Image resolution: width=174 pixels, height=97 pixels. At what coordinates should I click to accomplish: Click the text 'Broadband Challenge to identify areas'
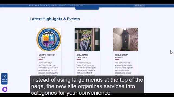(86, 69)
